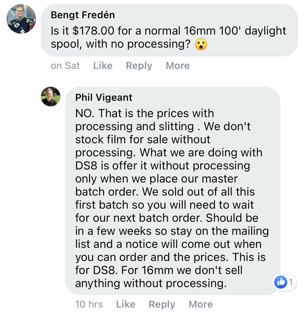Open More options under Phil's reply
This screenshot has width=306, height=316.
[x=200, y=304]
